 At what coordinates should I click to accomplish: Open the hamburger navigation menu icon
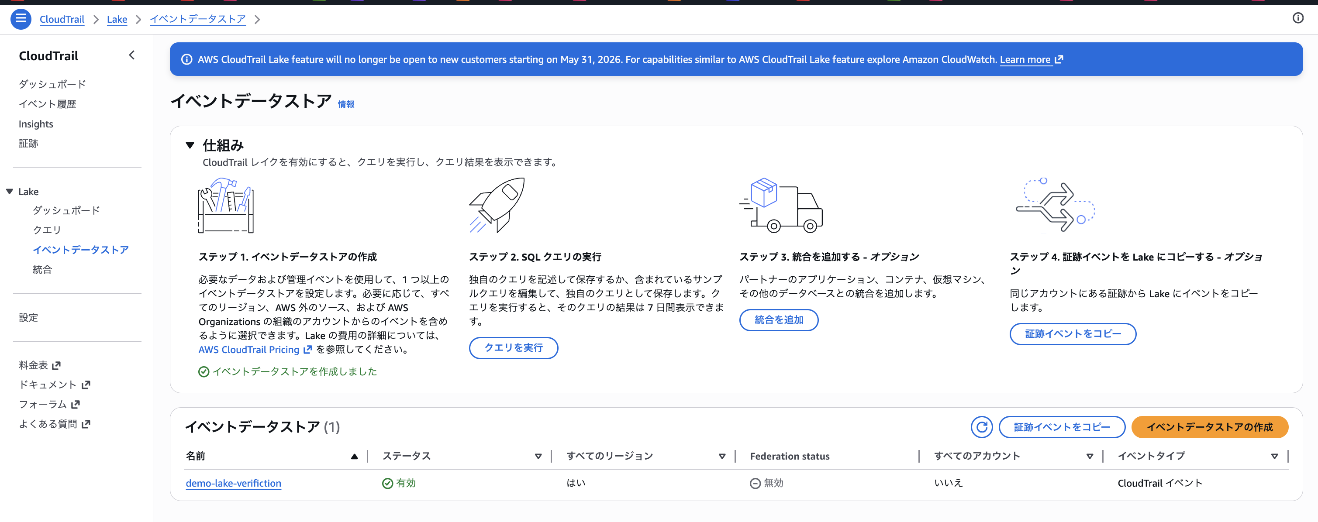(x=21, y=19)
